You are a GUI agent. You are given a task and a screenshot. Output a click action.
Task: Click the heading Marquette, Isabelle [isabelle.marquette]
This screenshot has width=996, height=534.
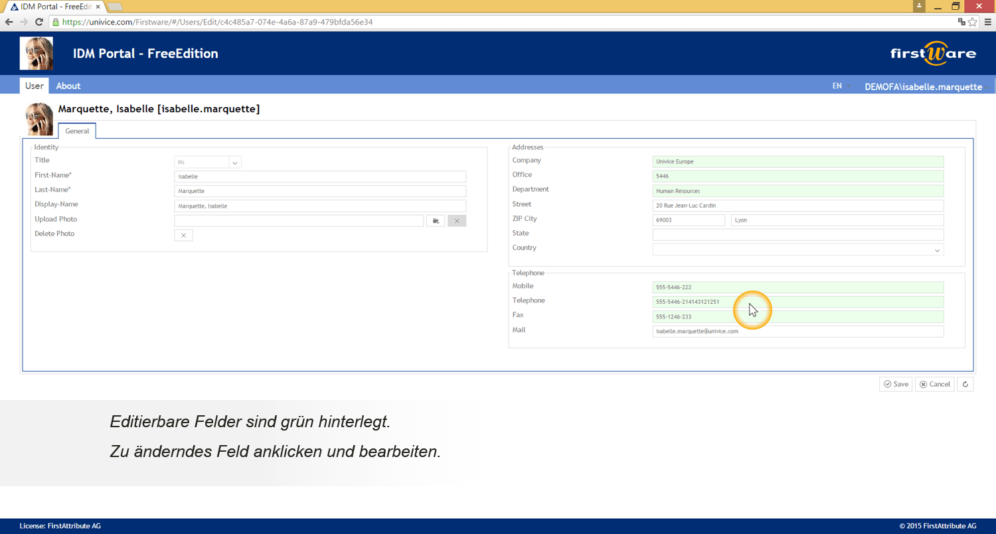tap(159, 109)
